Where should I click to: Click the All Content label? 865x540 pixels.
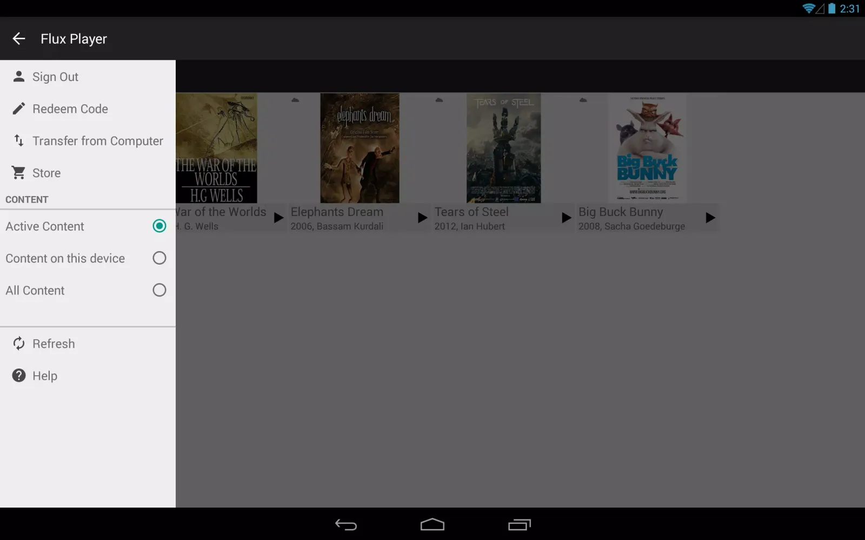(35, 291)
